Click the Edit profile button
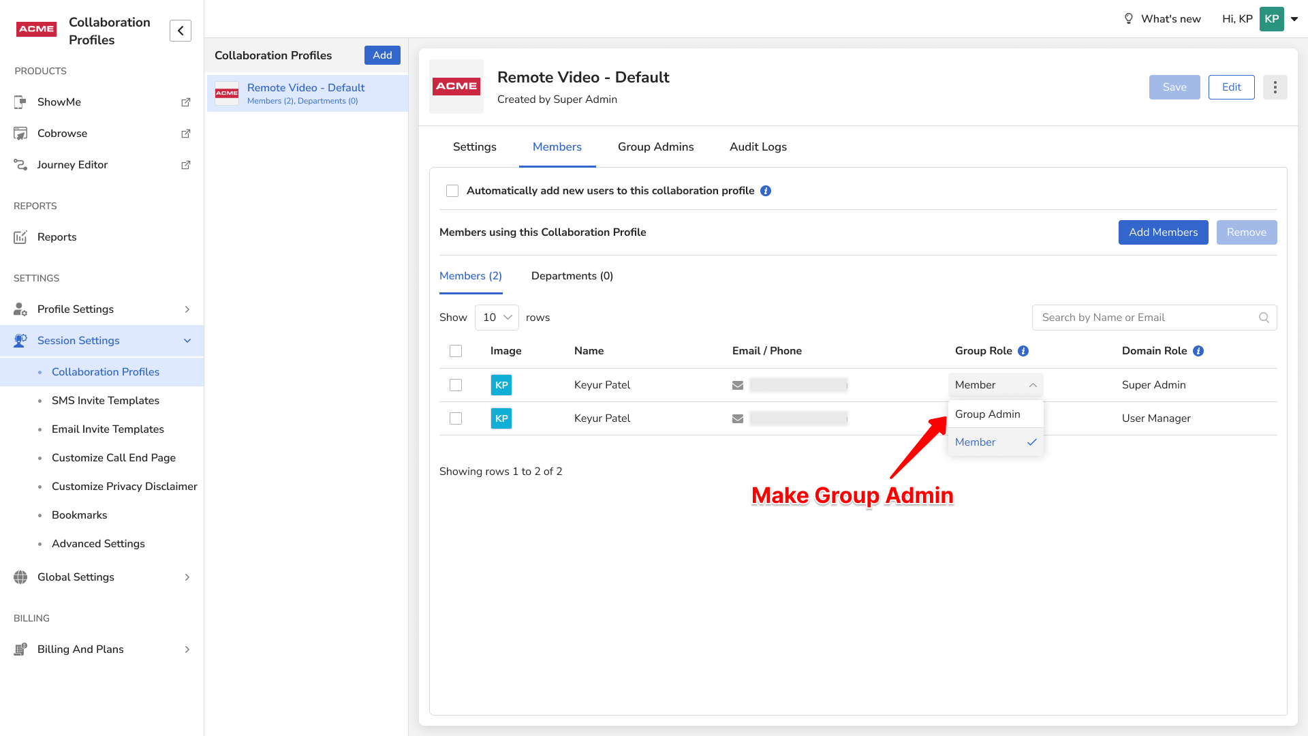The image size is (1308, 736). (1231, 87)
